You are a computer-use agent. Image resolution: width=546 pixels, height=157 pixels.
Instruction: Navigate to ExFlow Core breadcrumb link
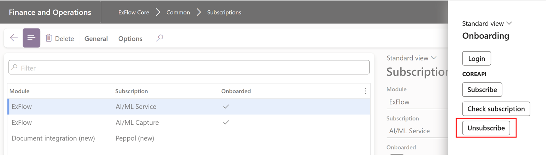click(x=134, y=12)
